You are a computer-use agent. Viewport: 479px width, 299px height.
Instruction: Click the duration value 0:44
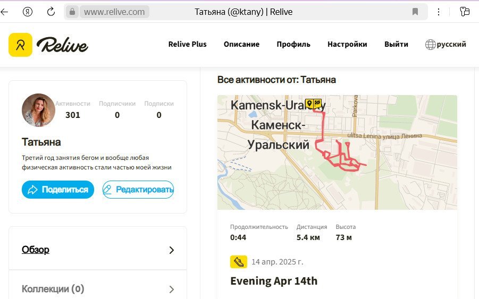point(238,237)
